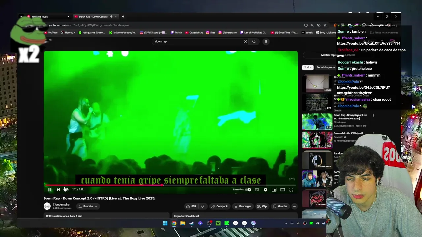Open the kick.com/popout bookmark

[123, 33]
